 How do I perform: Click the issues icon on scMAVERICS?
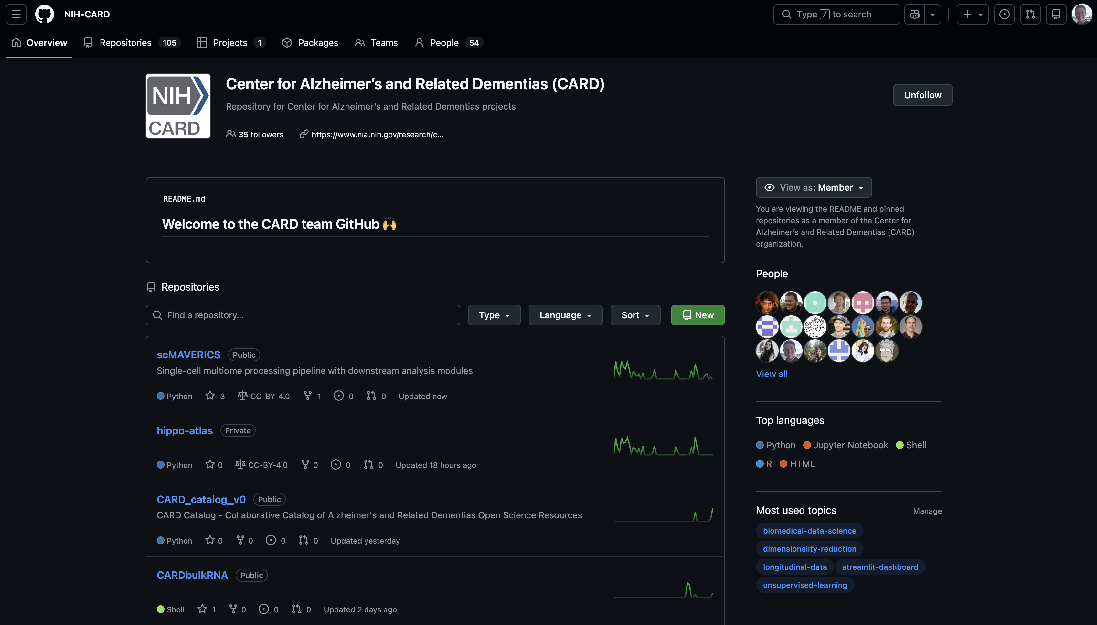pos(339,396)
